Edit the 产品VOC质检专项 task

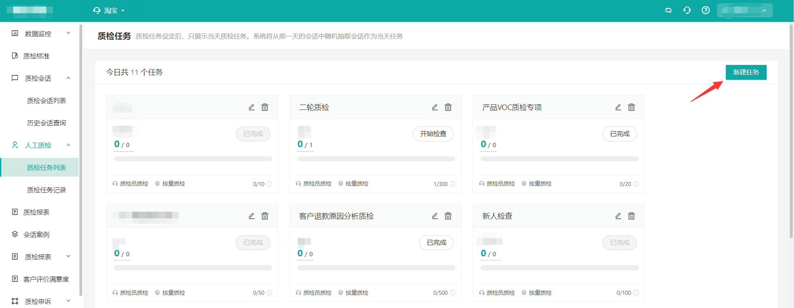[x=618, y=107]
